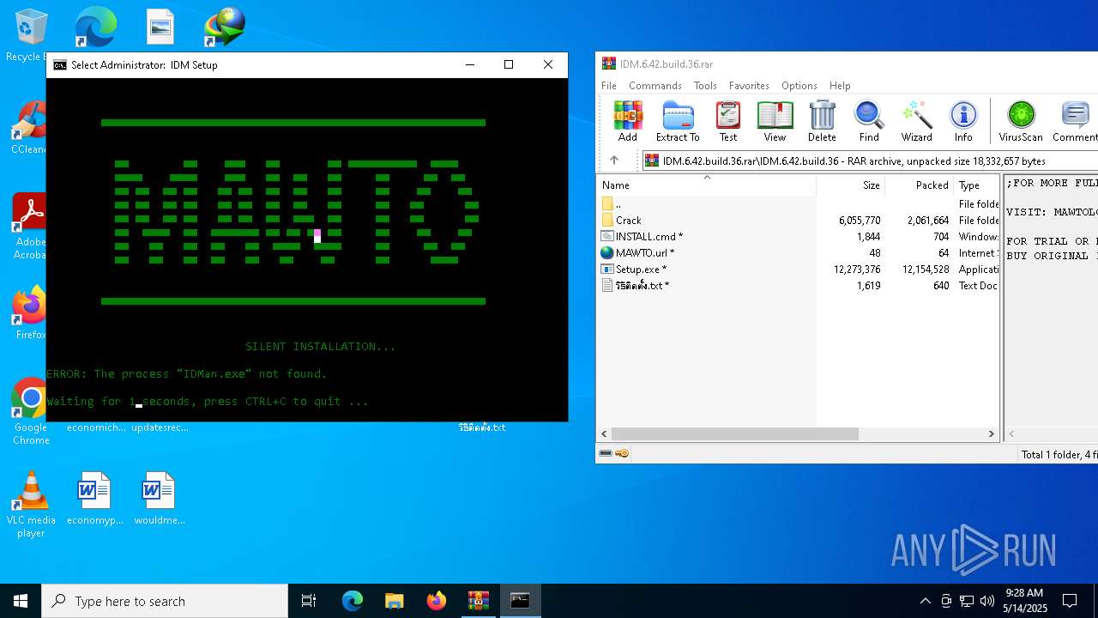This screenshot has width=1098, height=618.
Task: Select the parent folder '..' row
Action: point(798,204)
